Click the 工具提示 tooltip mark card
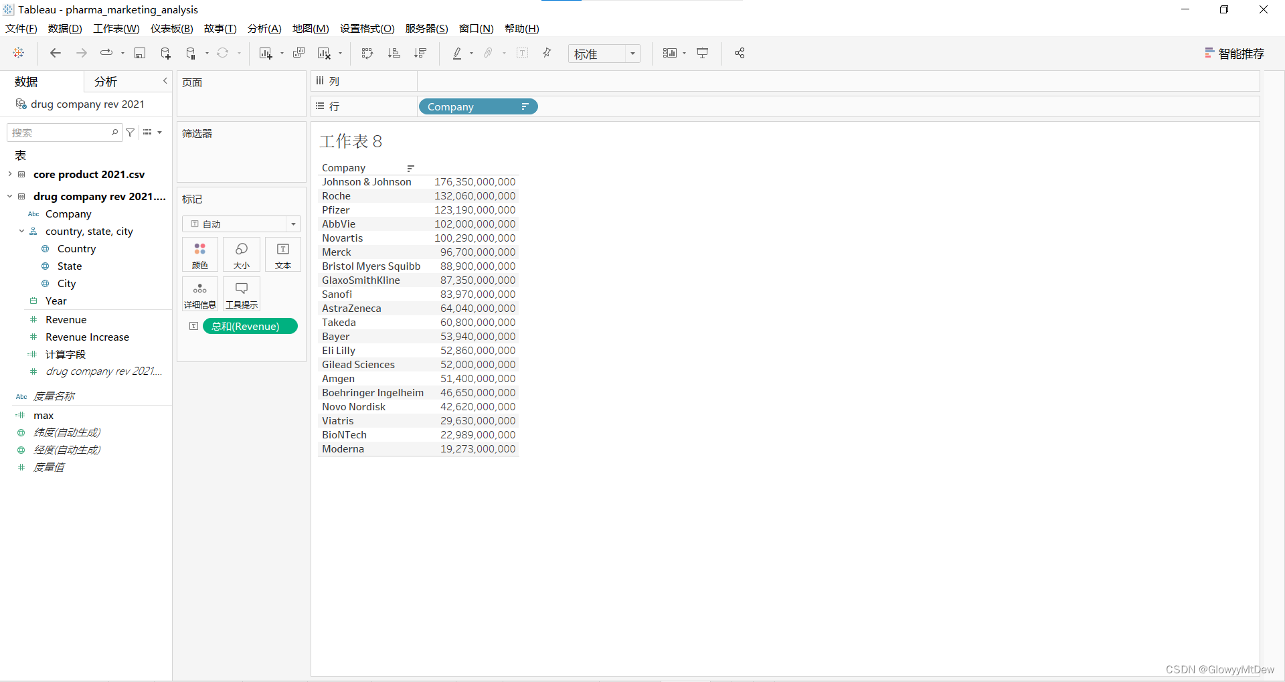 pyautogui.click(x=242, y=294)
